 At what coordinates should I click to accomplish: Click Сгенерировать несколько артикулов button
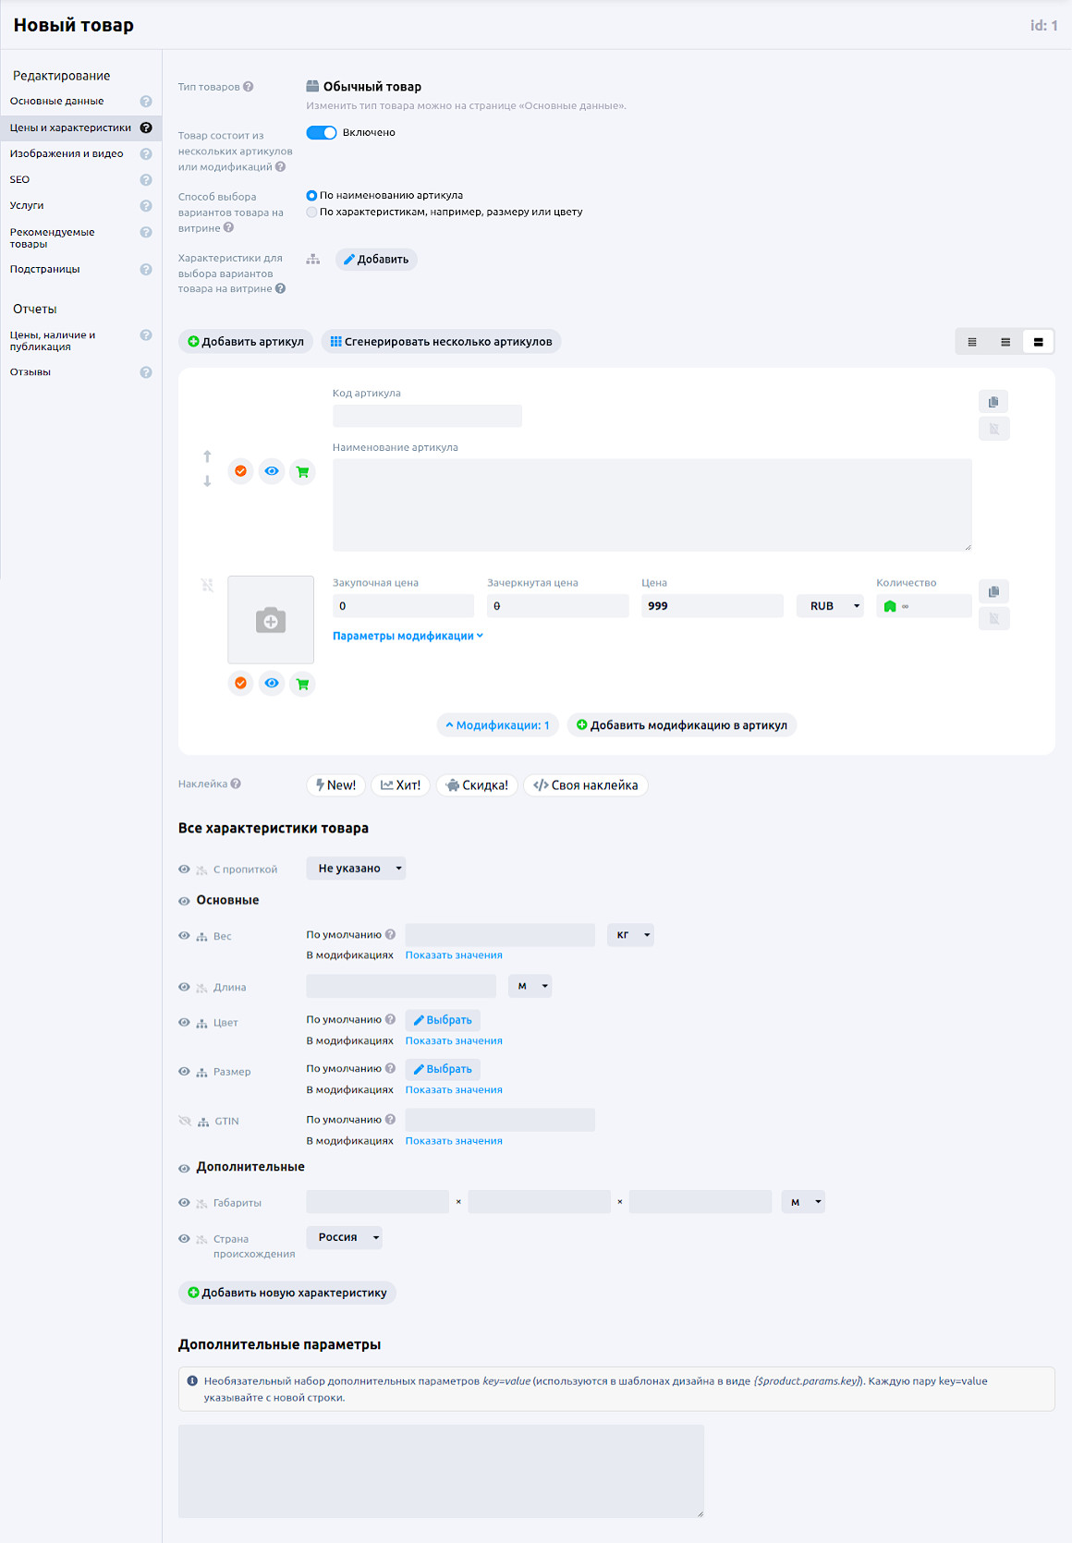[x=441, y=342]
